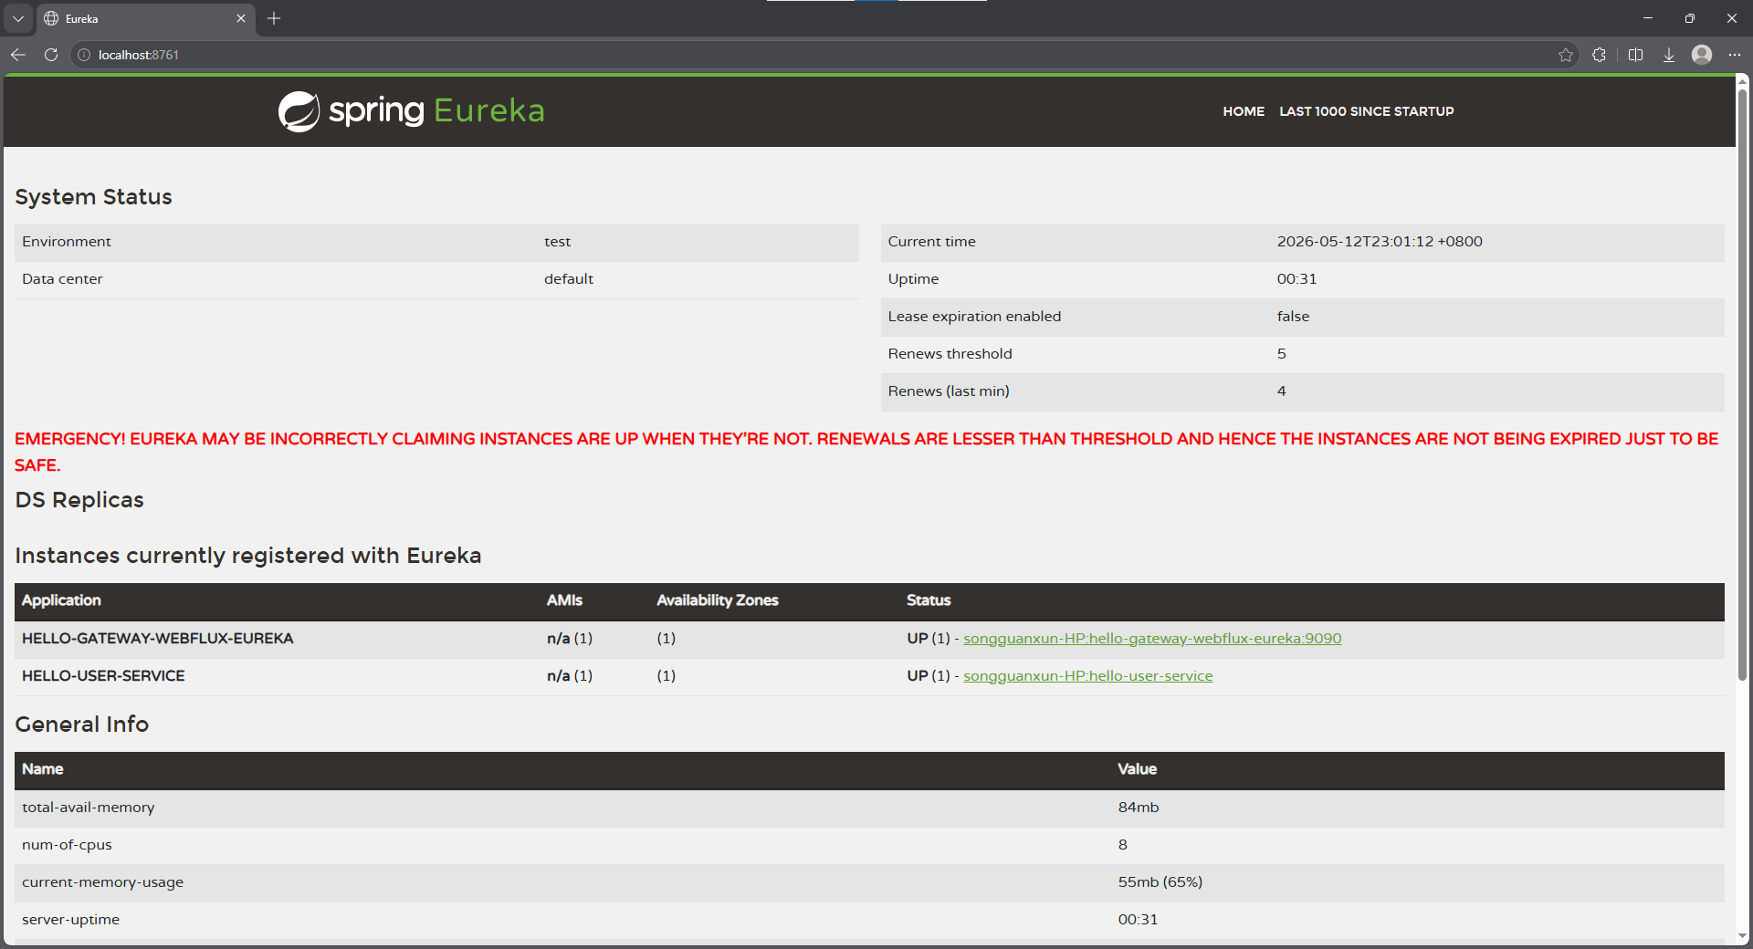This screenshot has width=1753, height=949.
Task: Restore down the browser window
Action: coord(1690,18)
